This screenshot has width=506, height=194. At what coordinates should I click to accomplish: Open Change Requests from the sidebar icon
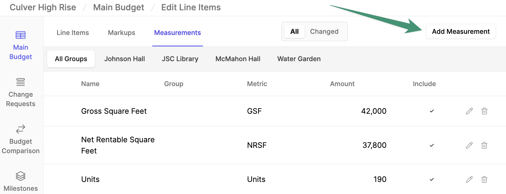[x=21, y=82]
